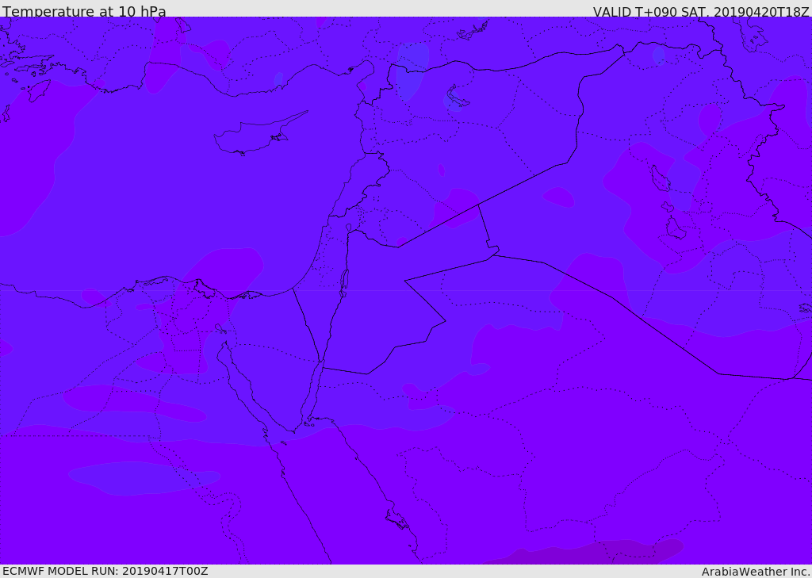The height and width of the screenshot is (578, 812).
Task: Select the Sea of Galilee outline
Action: point(348,228)
